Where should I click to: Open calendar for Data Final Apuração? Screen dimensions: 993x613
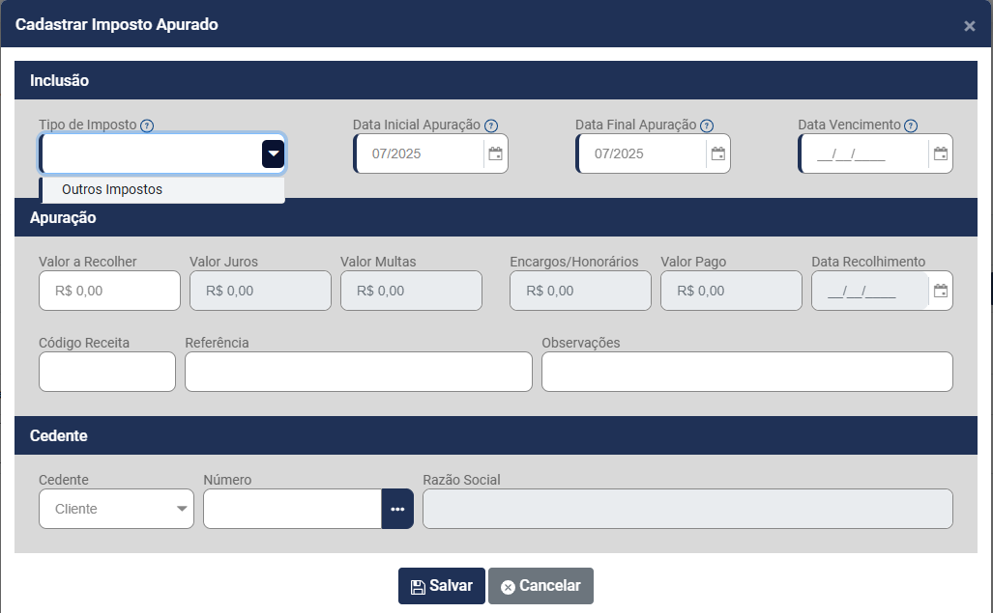(x=717, y=153)
